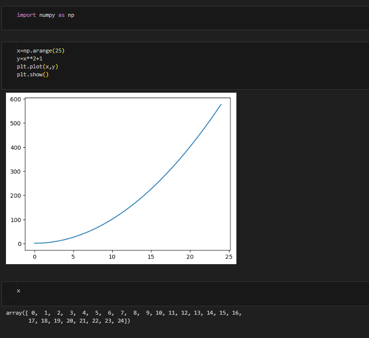Click the "plt.show()" code line
The image size is (369, 338).
pyautogui.click(x=33, y=74)
